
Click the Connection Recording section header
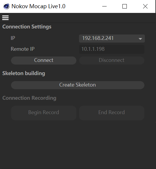tap(29, 98)
